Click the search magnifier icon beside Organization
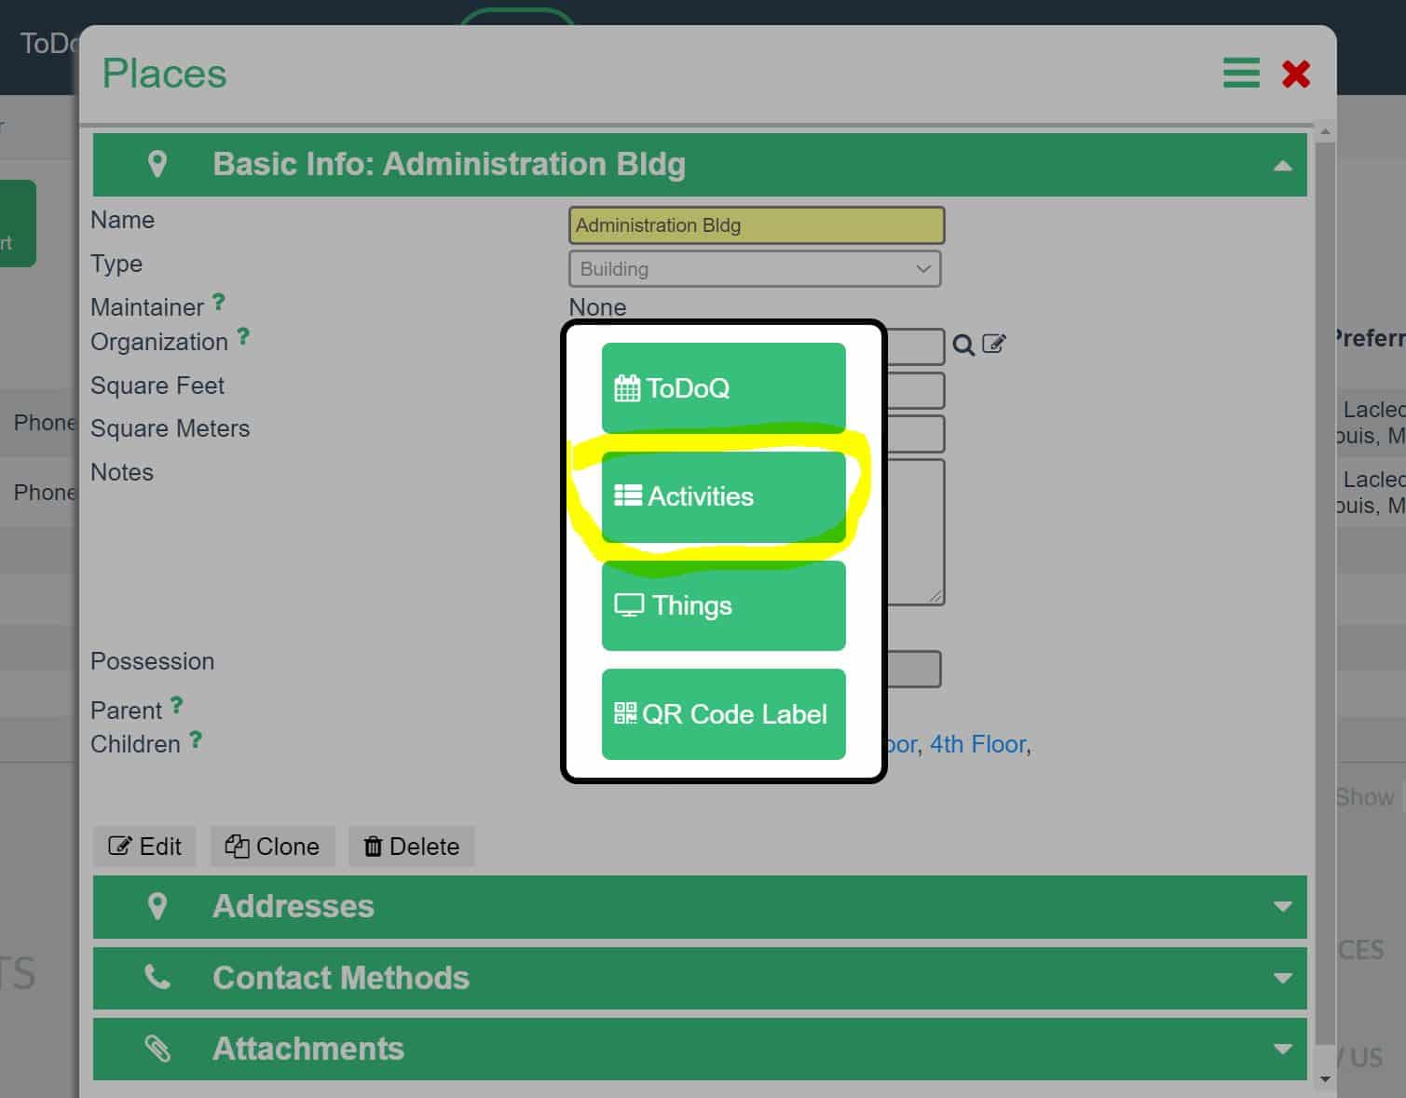The width and height of the screenshot is (1406, 1098). click(963, 346)
